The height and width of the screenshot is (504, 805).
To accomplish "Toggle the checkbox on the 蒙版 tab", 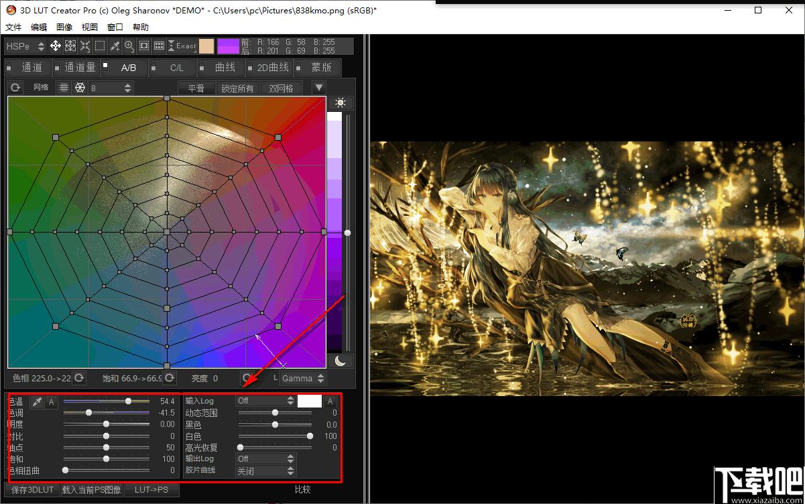I will [x=298, y=67].
